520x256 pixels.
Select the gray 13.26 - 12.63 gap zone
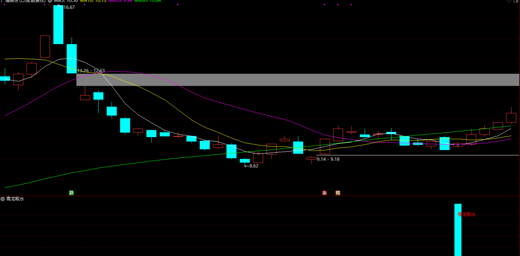tap(297, 80)
